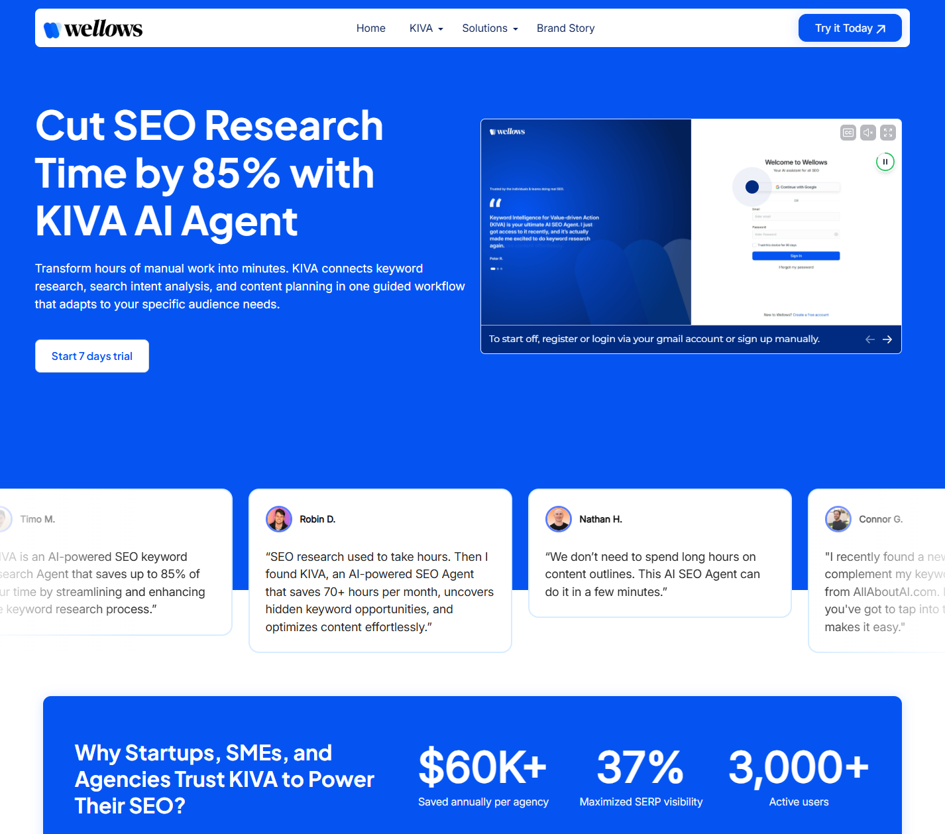Expand the Solutions dropdown menu

click(x=490, y=29)
